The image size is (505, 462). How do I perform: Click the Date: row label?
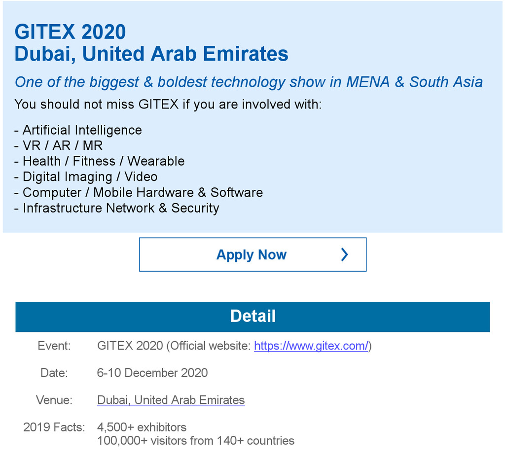54,373
